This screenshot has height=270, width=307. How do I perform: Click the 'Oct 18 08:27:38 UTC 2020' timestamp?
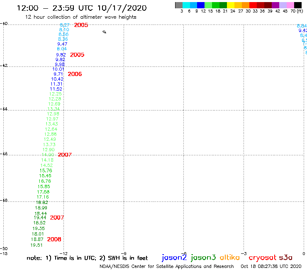(271, 267)
